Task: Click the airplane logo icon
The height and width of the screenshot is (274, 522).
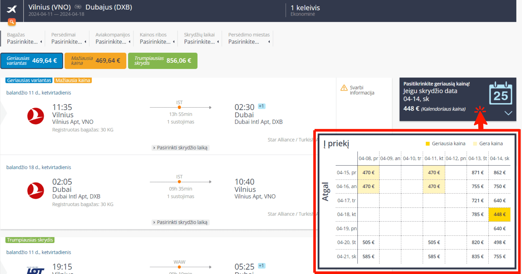Action: tap(12, 9)
